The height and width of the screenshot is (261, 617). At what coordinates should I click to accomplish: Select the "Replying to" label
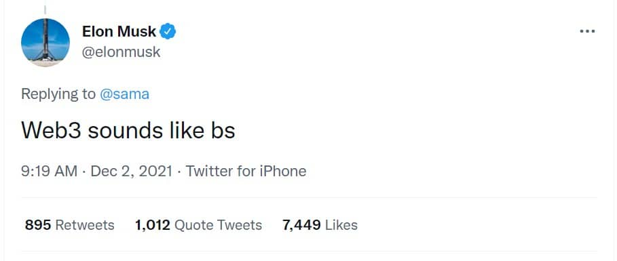58,94
